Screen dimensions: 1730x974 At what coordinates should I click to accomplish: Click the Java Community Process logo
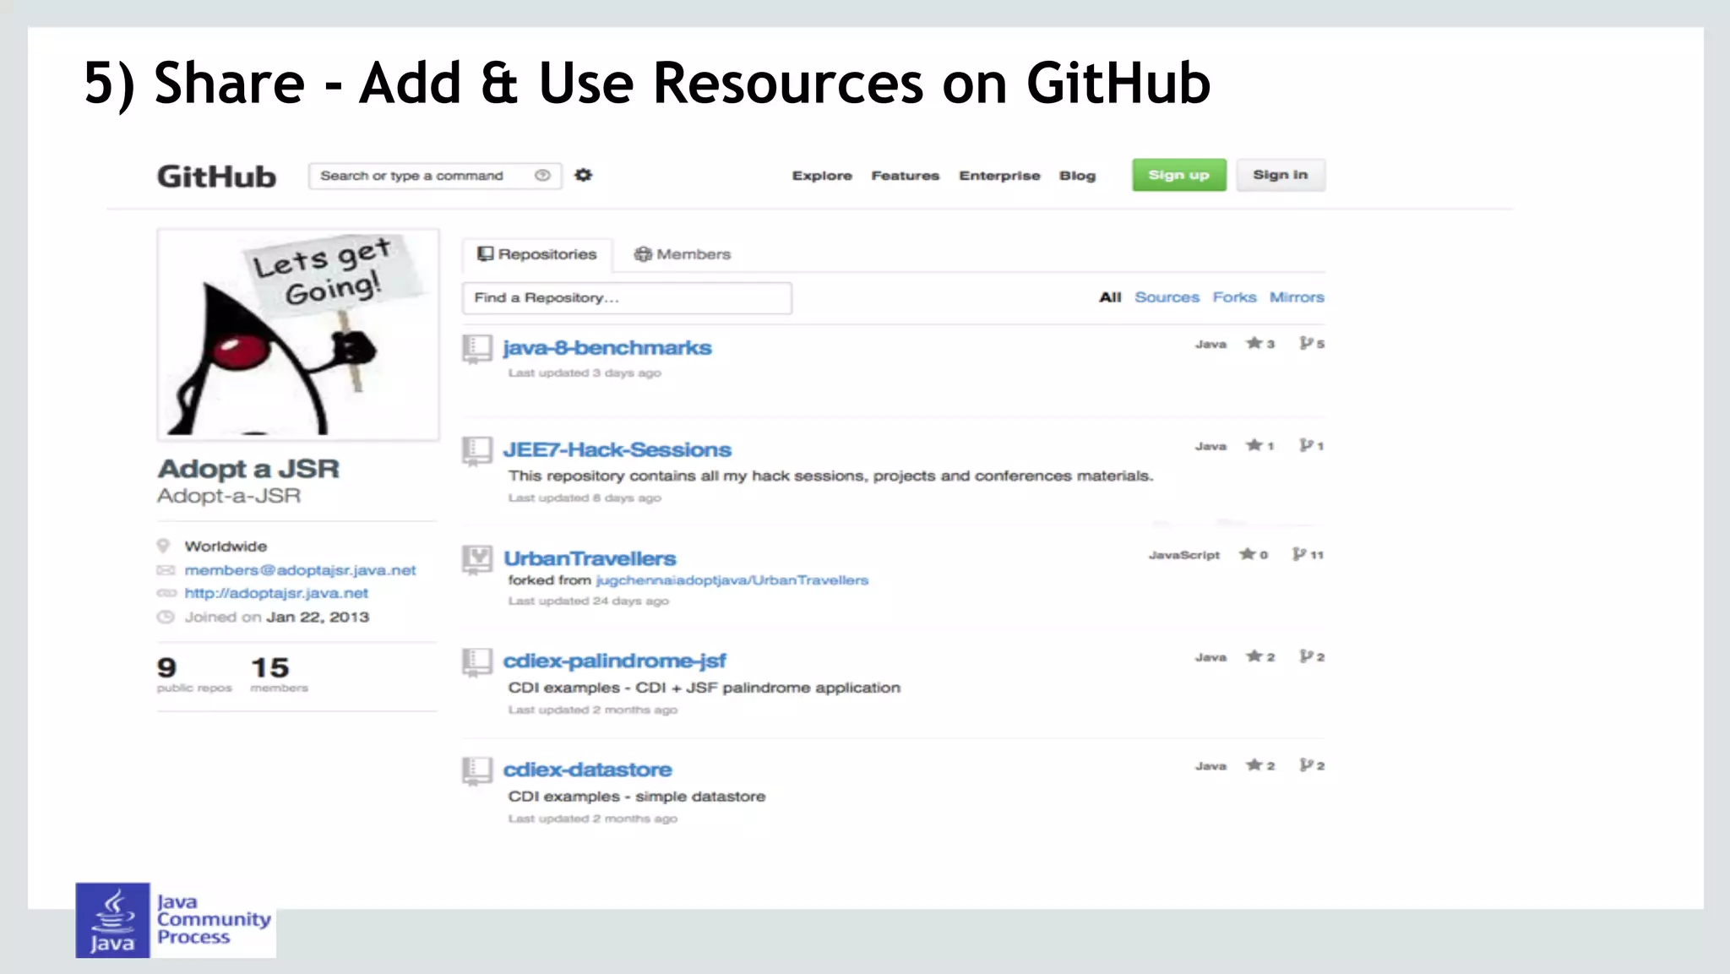176,920
